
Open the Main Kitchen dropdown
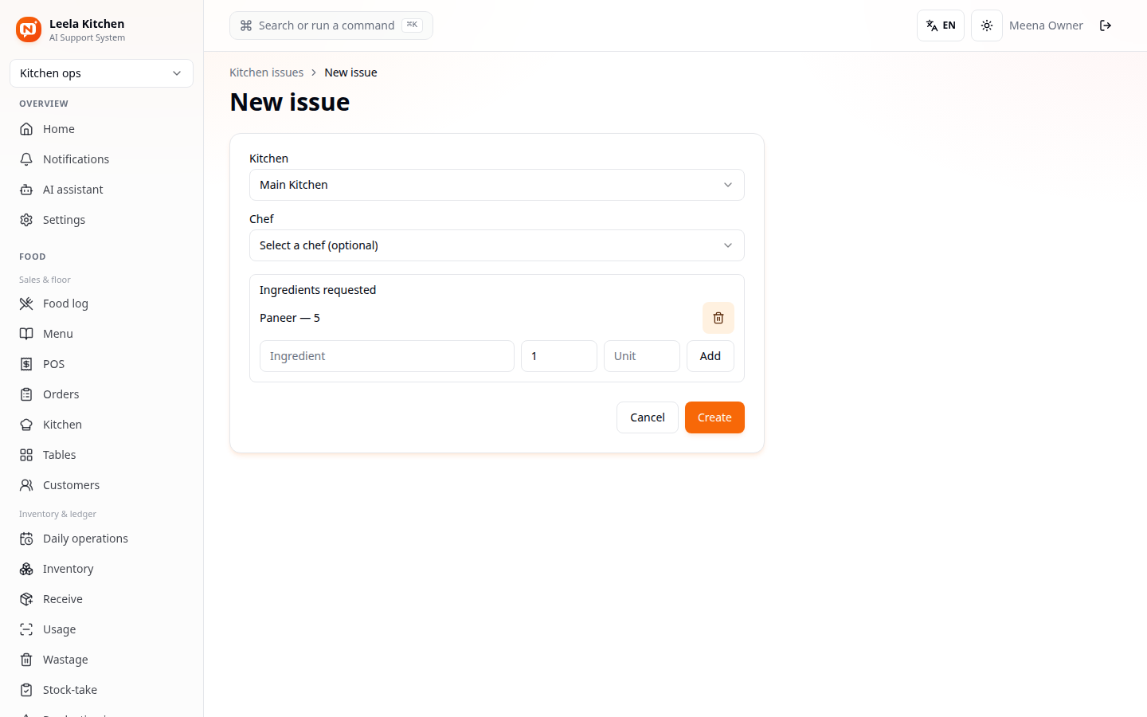pos(497,185)
